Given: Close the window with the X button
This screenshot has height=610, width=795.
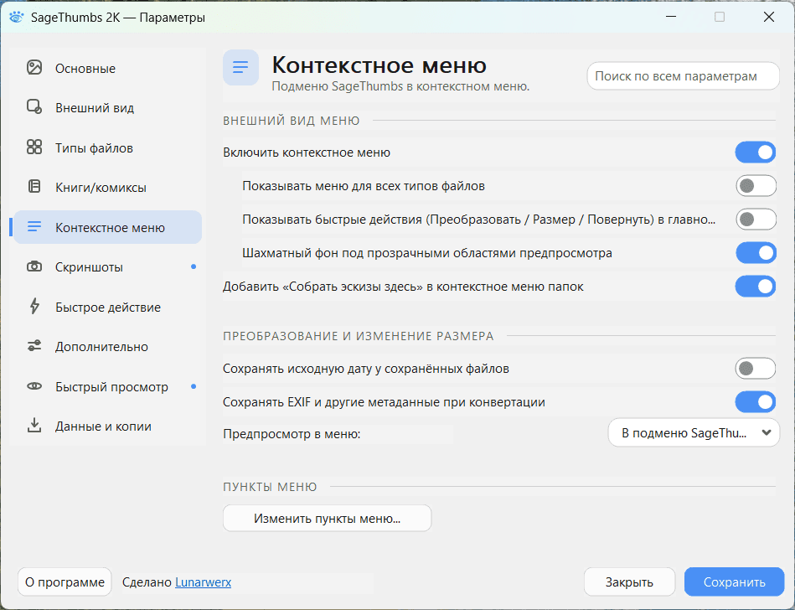Looking at the screenshot, I should coord(769,17).
